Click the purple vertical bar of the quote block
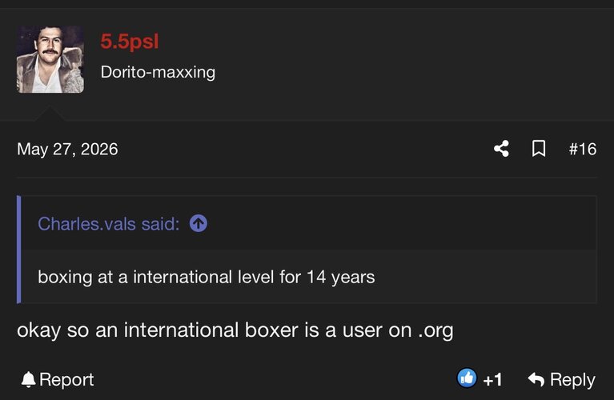Viewport: 614px width, 400px height. pyautogui.click(x=18, y=250)
